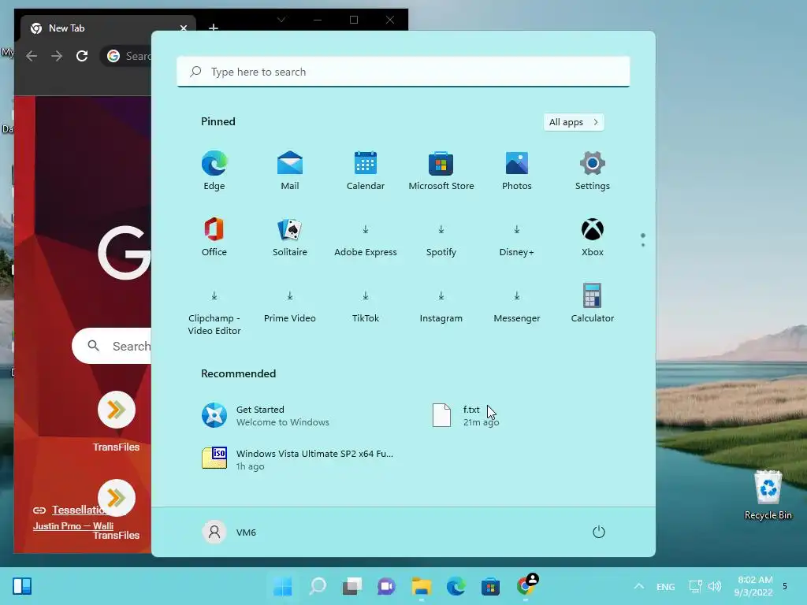
Task: Open Microsoft Store from pinned apps
Action: (x=441, y=171)
